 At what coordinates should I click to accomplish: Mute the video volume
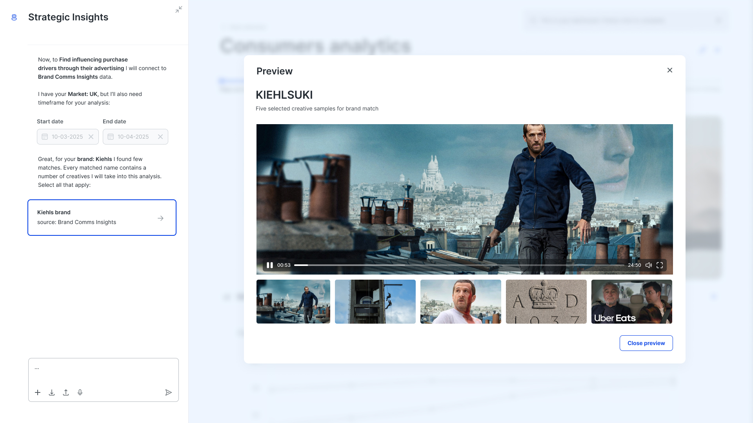pos(649,265)
